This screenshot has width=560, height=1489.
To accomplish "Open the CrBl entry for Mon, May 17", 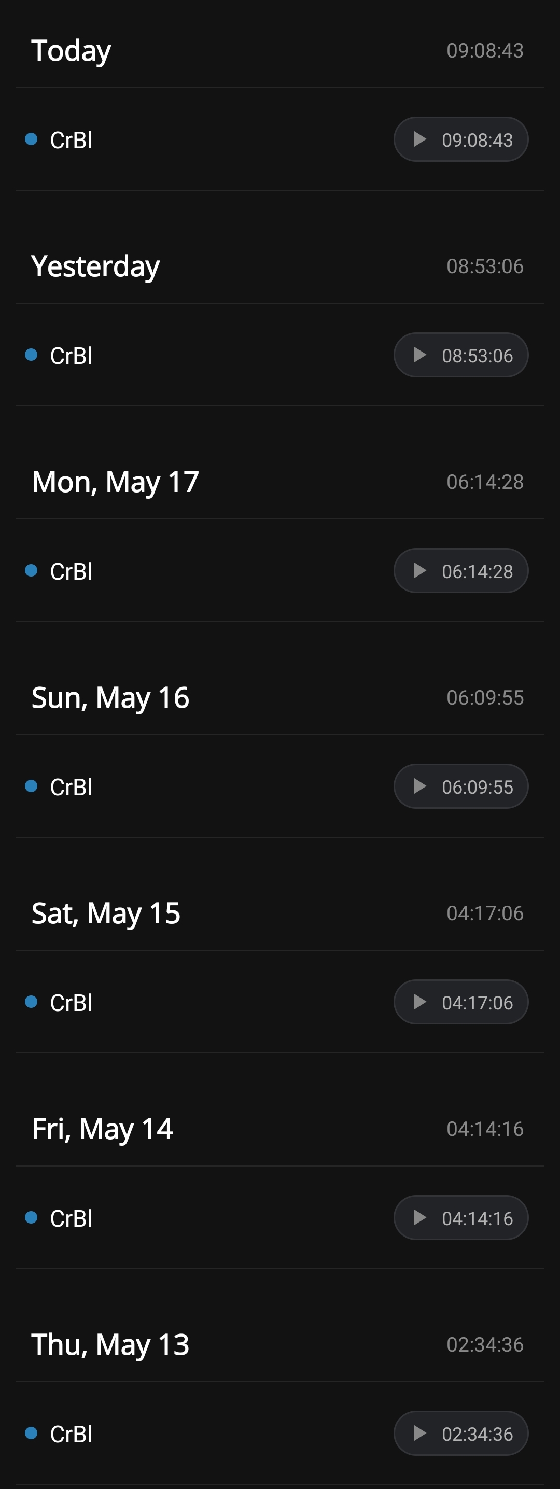I will coord(279,570).
